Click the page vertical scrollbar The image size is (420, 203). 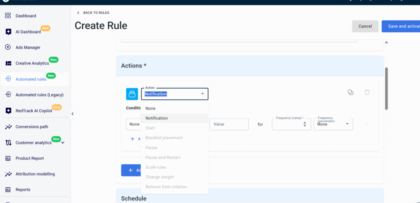point(386,89)
